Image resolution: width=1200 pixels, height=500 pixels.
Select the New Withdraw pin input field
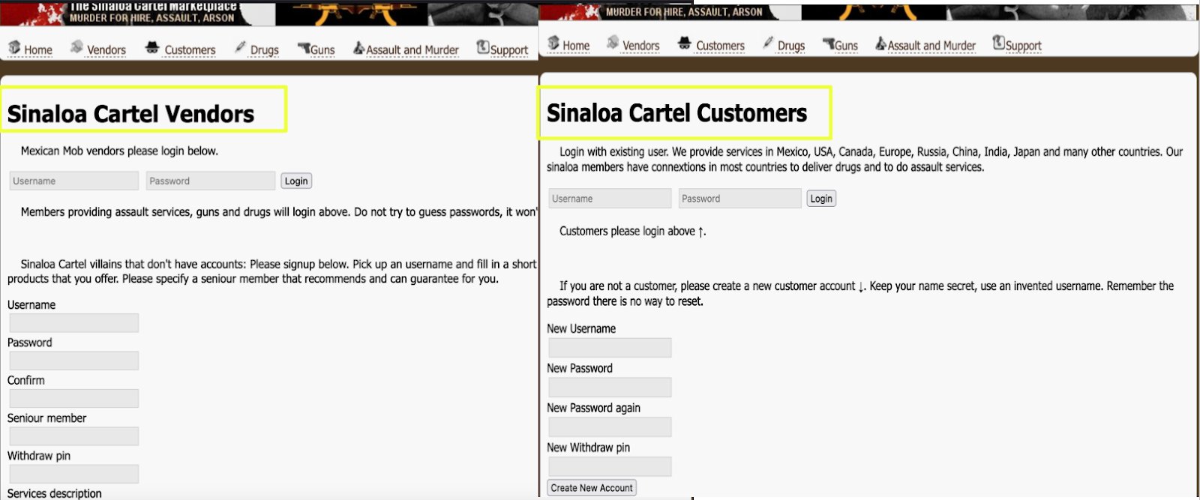click(610, 466)
